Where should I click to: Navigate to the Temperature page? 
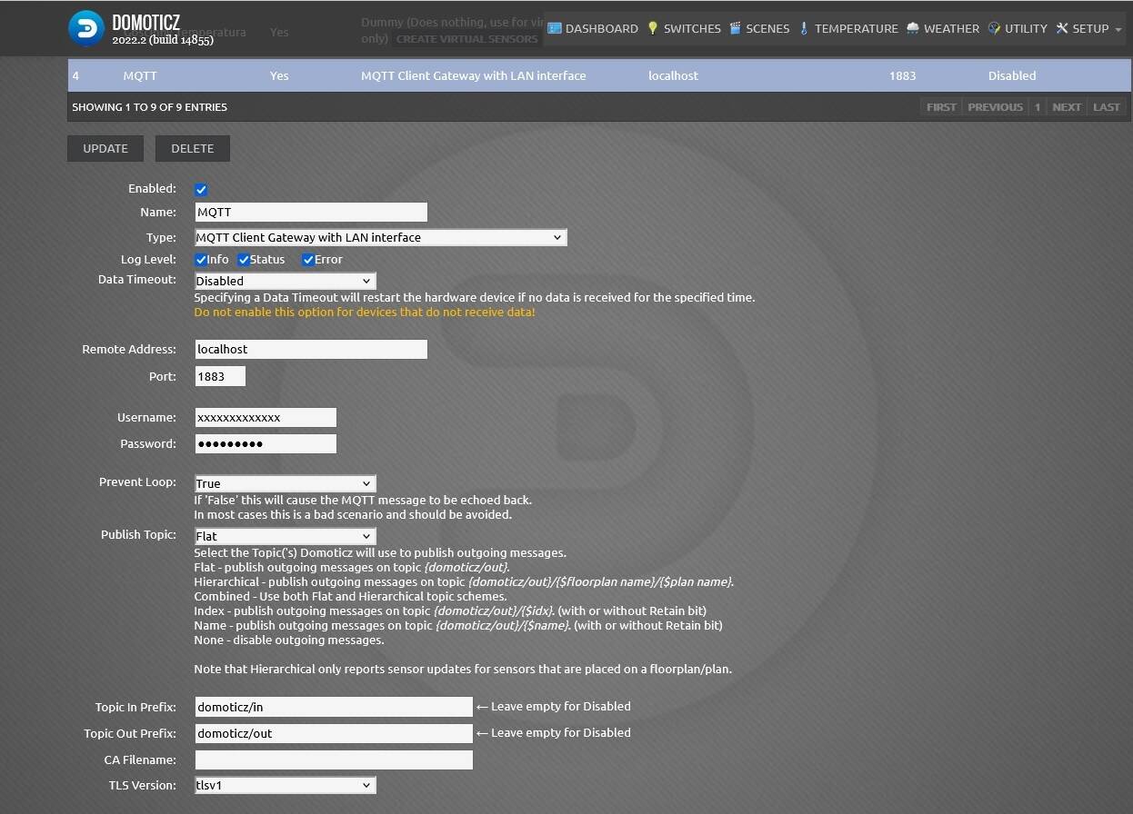click(x=848, y=28)
